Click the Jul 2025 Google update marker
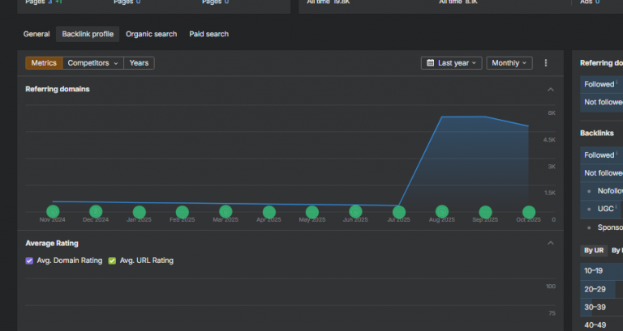The image size is (623, 331). (x=399, y=212)
